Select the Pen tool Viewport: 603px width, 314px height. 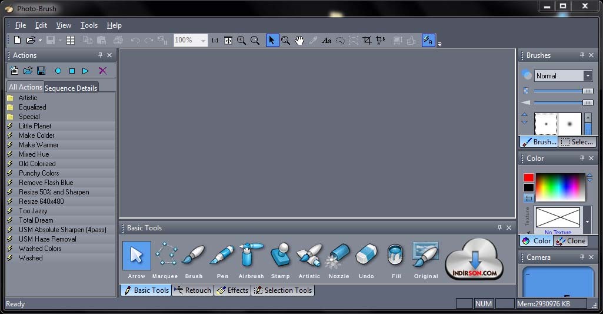pyautogui.click(x=222, y=254)
